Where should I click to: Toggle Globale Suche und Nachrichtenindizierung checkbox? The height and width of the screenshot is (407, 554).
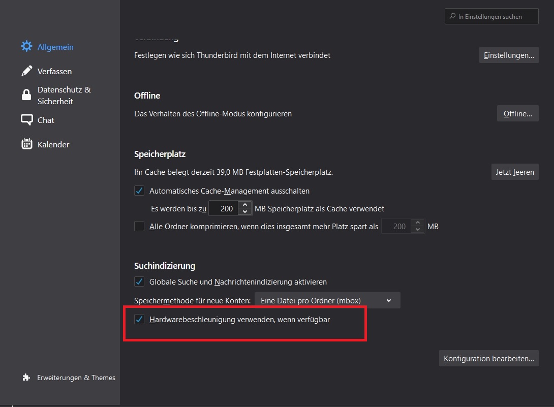click(x=139, y=281)
